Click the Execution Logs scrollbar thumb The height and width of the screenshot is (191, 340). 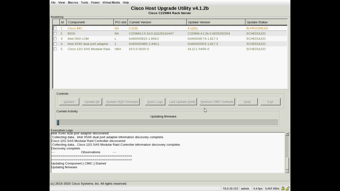click(287, 163)
